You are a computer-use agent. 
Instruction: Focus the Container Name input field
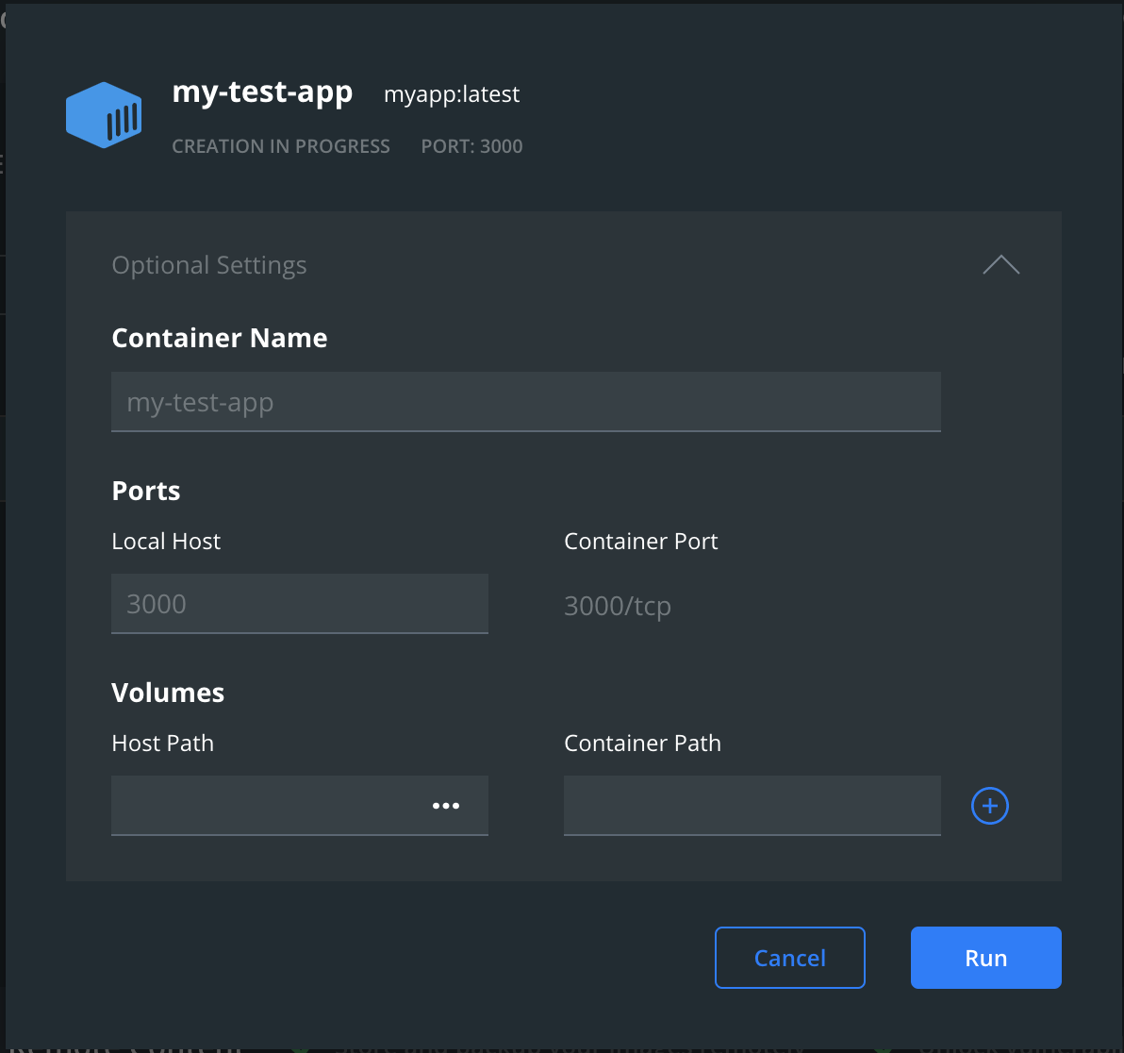coord(525,402)
